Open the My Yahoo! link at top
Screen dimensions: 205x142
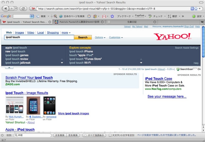click(x=137, y=27)
